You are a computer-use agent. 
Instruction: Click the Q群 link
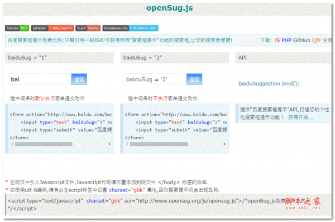(x=316, y=40)
